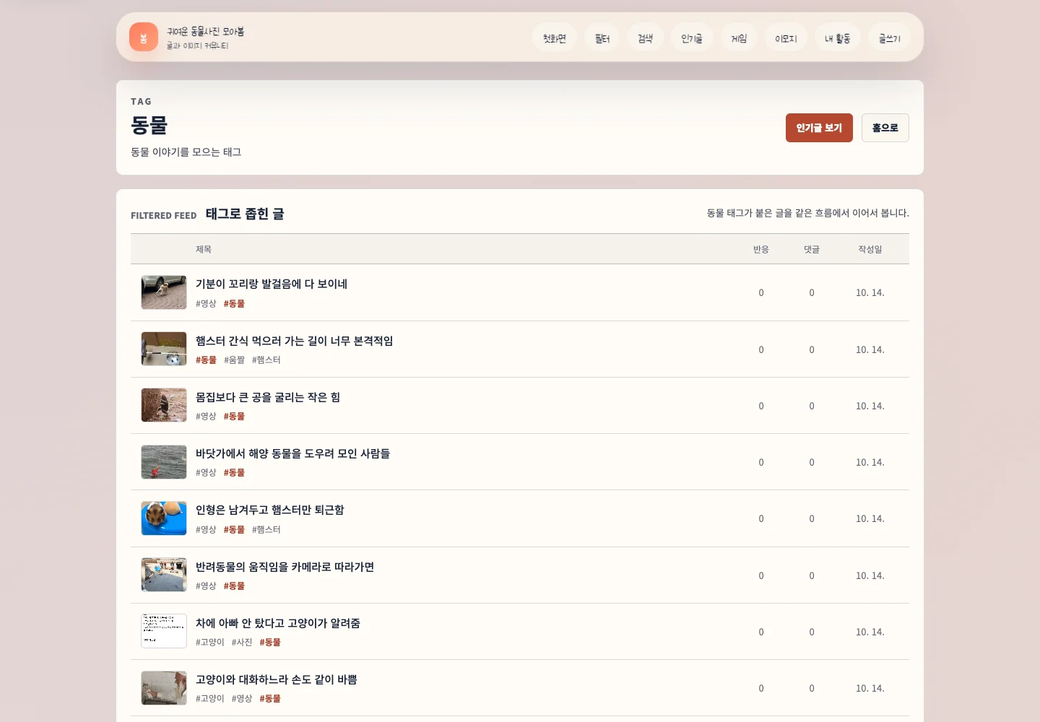This screenshot has height=722, width=1040.
Task: Click #햄스터 tag under 인형은 남겨두고 햄스터만 퇴근함
Action: [x=266, y=529]
